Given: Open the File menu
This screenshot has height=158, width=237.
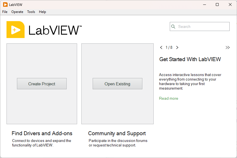Looking at the screenshot, I should pos(5,12).
